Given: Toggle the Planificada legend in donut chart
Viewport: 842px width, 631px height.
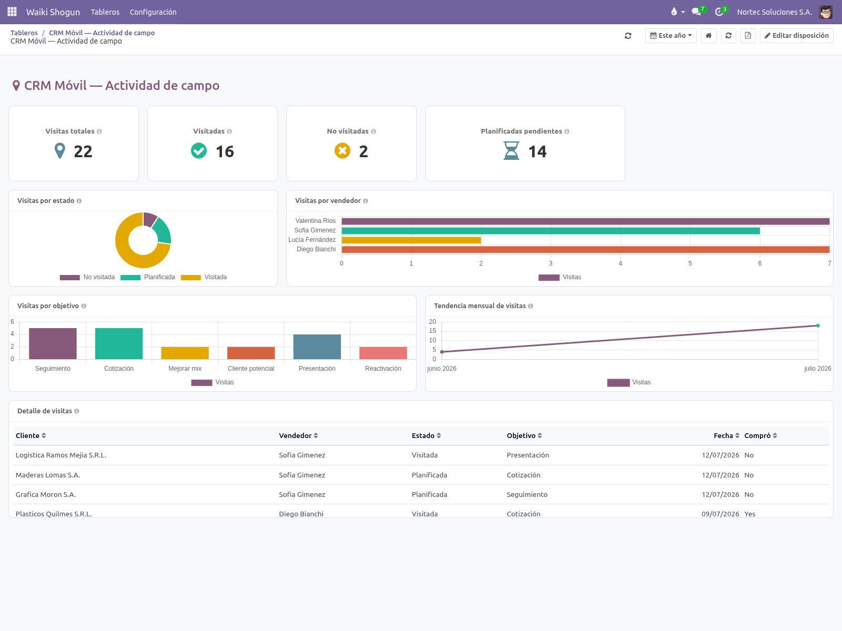Looking at the screenshot, I should point(148,277).
